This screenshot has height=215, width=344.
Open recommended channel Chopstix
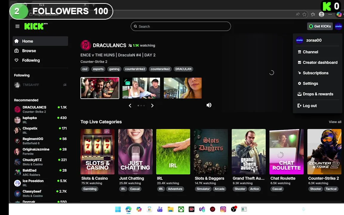[40, 130]
